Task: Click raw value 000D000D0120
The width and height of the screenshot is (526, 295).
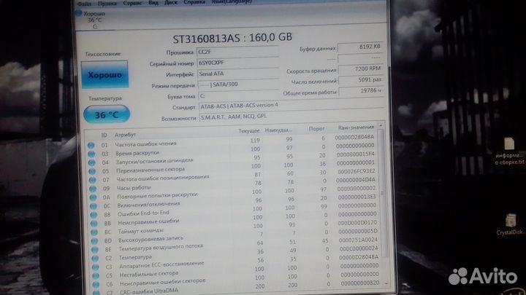Action: tap(357, 223)
